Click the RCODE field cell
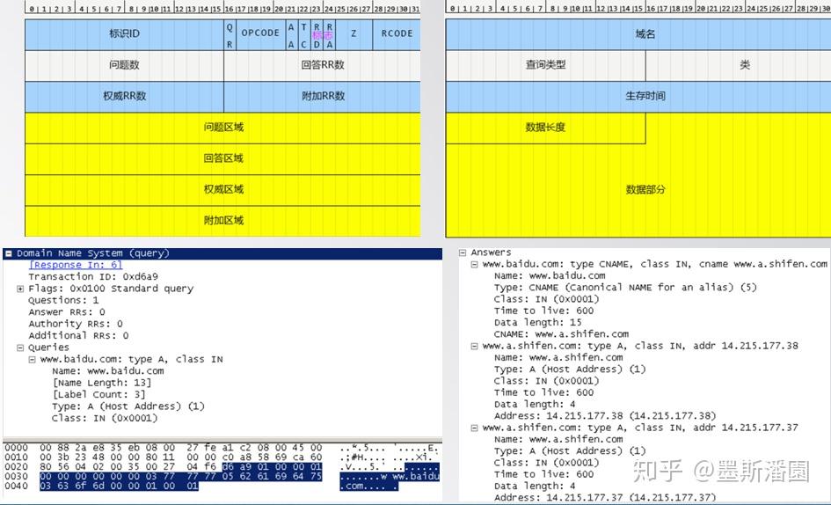This screenshot has height=505, width=831. 397,34
